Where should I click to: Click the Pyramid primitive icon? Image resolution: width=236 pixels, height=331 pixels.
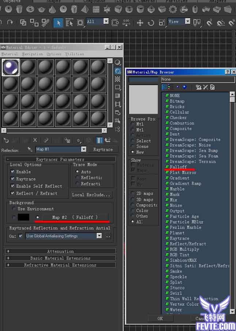pos(85,9)
